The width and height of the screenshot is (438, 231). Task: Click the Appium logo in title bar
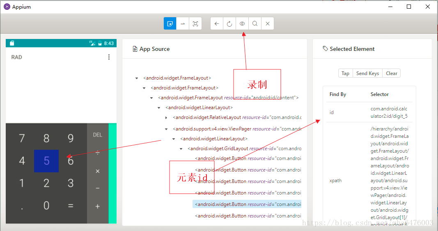[7, 7]
